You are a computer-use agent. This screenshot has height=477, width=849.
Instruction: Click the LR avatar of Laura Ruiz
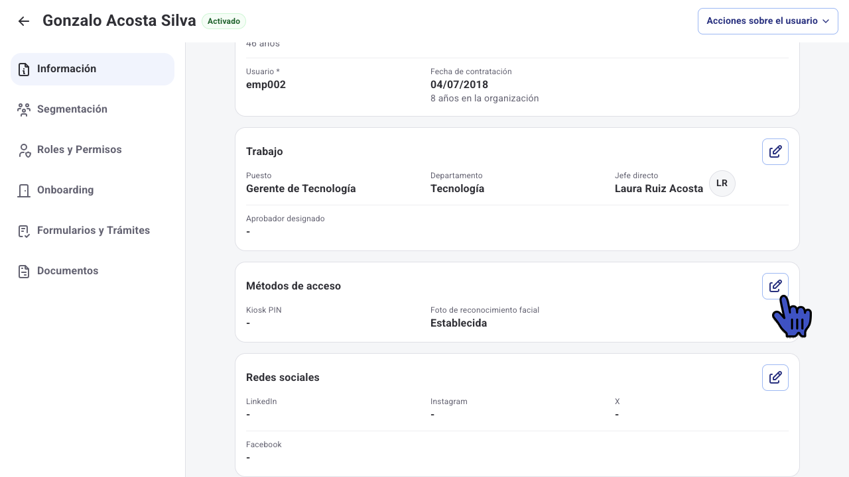[x=722, y=184]
